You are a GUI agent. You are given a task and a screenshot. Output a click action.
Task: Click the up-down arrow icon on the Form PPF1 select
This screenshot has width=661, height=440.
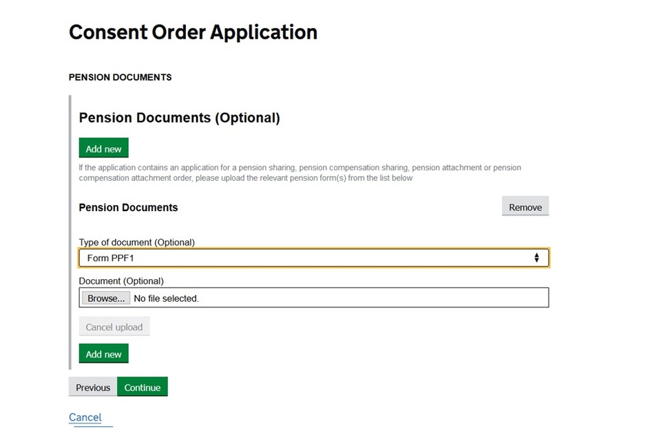(x=536, y=258)
